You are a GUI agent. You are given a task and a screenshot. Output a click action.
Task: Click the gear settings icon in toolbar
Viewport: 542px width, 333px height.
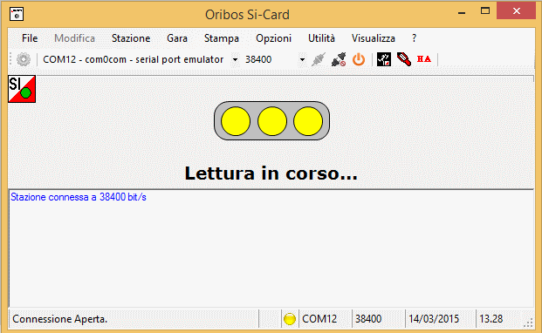pos(24,59)
